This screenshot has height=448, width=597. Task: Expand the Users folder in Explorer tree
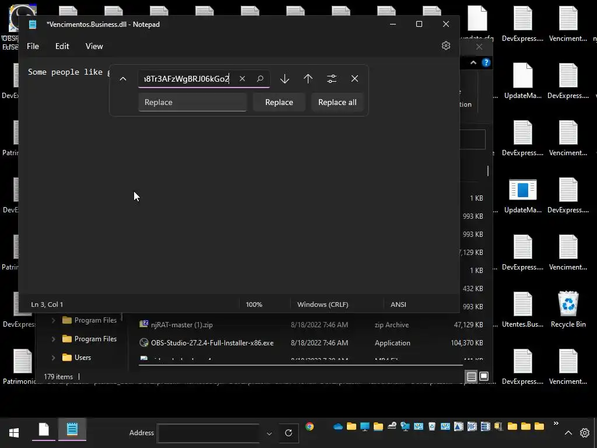(53, 358)
